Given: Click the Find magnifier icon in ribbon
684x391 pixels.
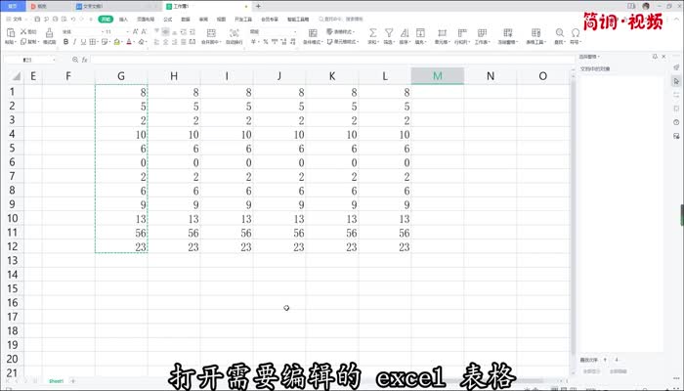Looking at the screenshot, I should point(560,32).
